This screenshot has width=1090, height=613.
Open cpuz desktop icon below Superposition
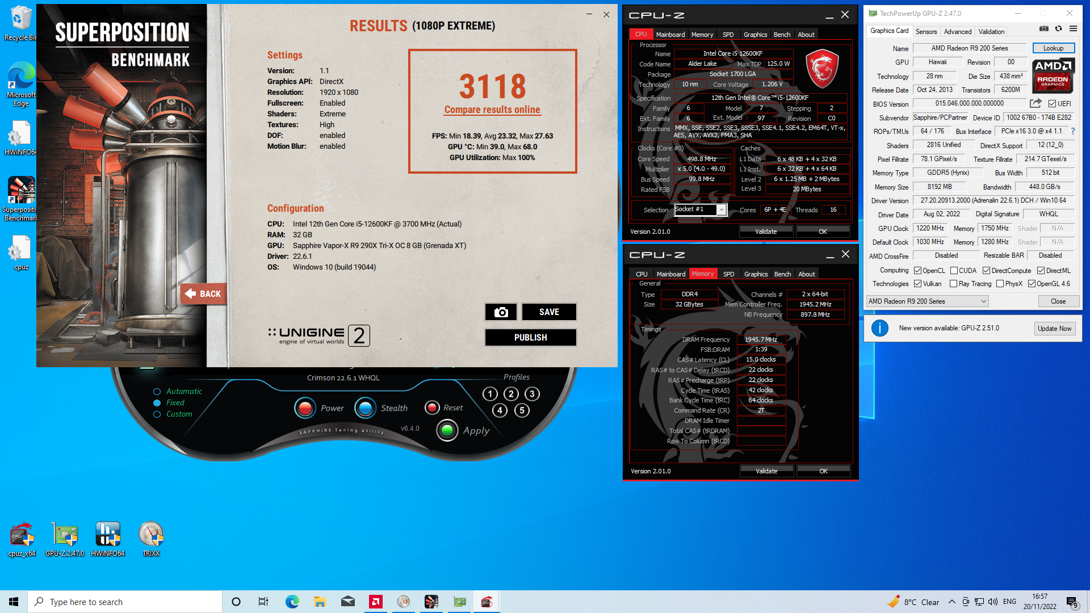pos(21,253)
